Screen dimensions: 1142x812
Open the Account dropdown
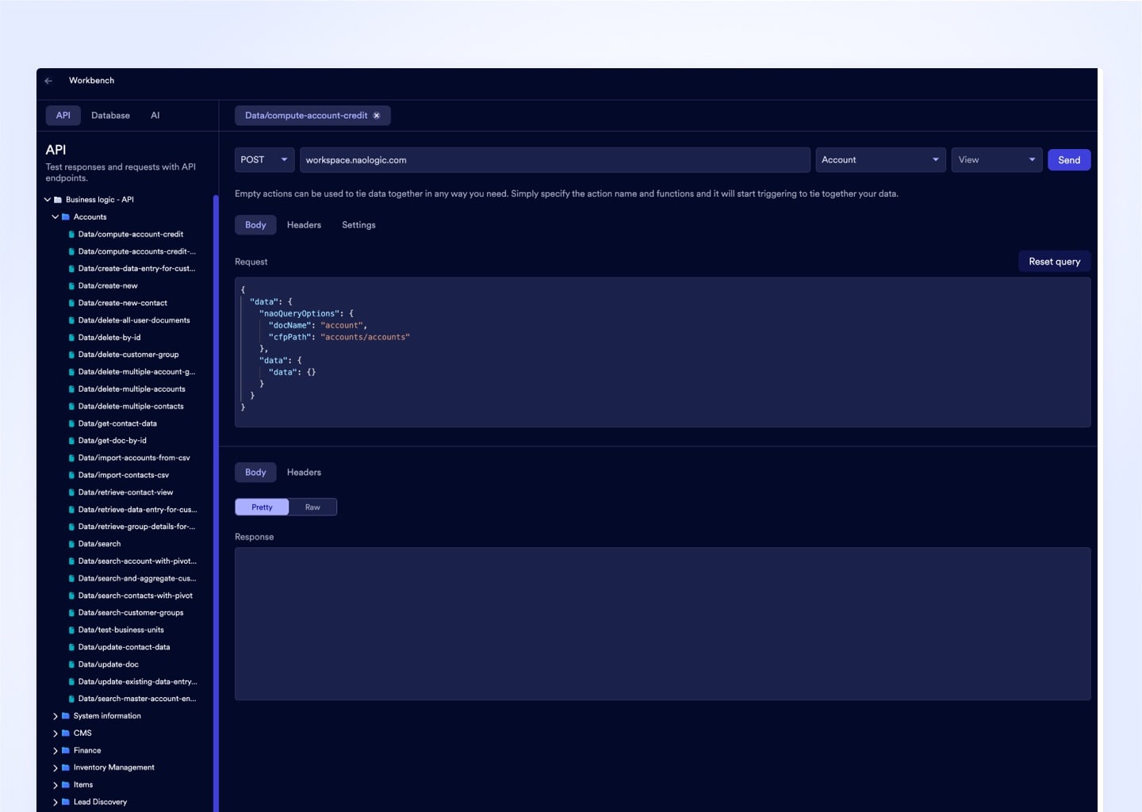880,160
